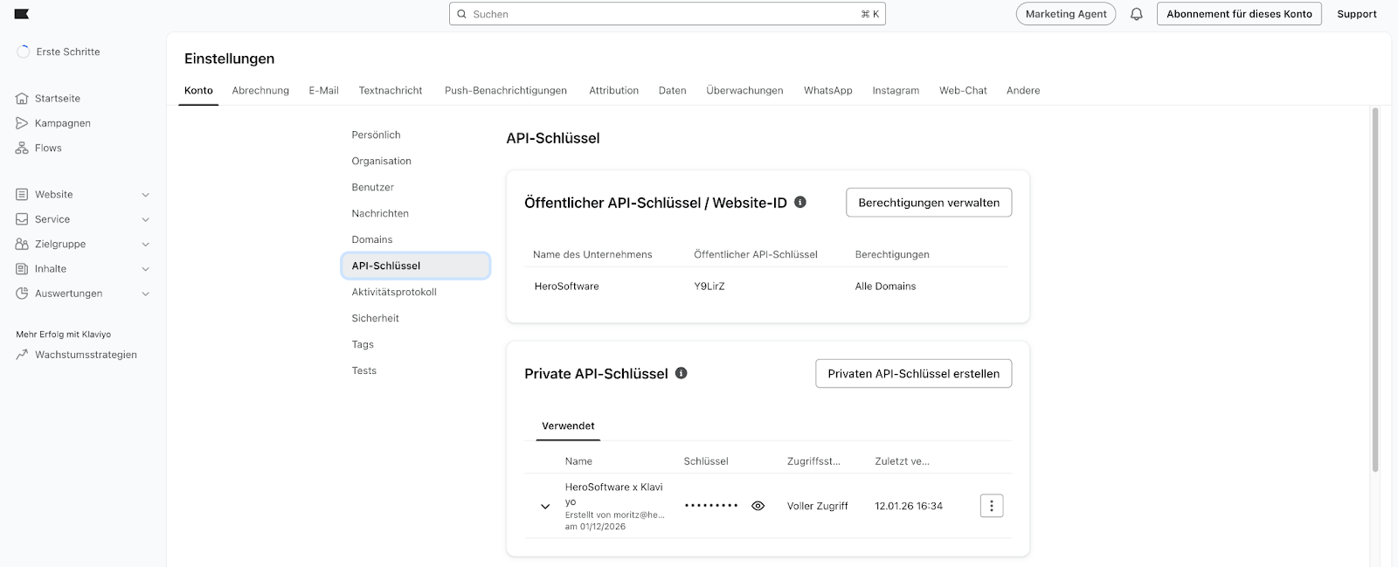
Task: Click the Zuletzt ve... column header
Action: [x=902, y=461]
